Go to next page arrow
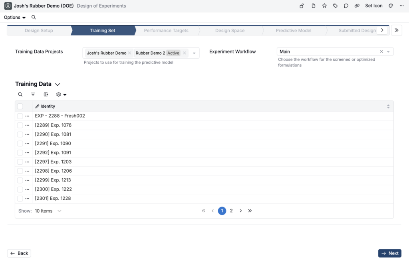 click(x=240, y=211)
